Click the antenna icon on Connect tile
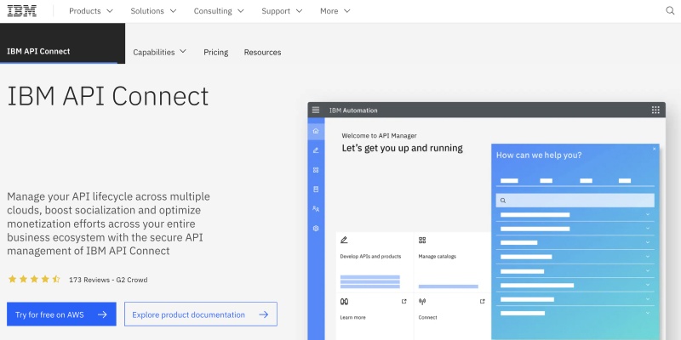The width and height of the screenshot is (681, 340). coord(422,302)
